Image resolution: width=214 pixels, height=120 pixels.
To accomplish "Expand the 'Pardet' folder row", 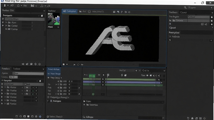I will 5,104.
